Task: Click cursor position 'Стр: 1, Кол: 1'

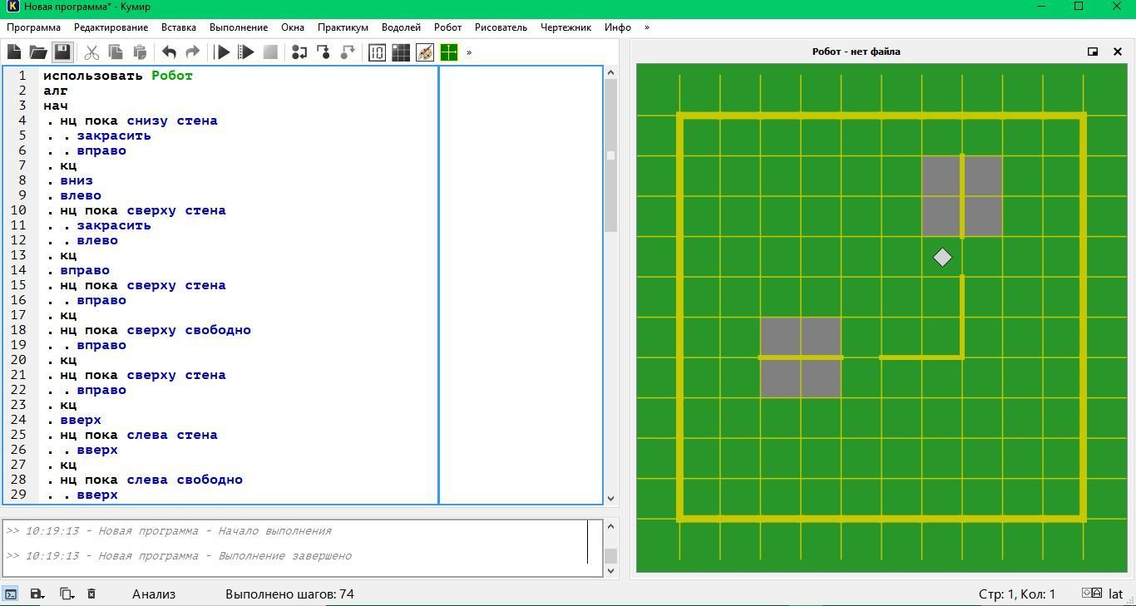Action: click(x=1016, y=594)
